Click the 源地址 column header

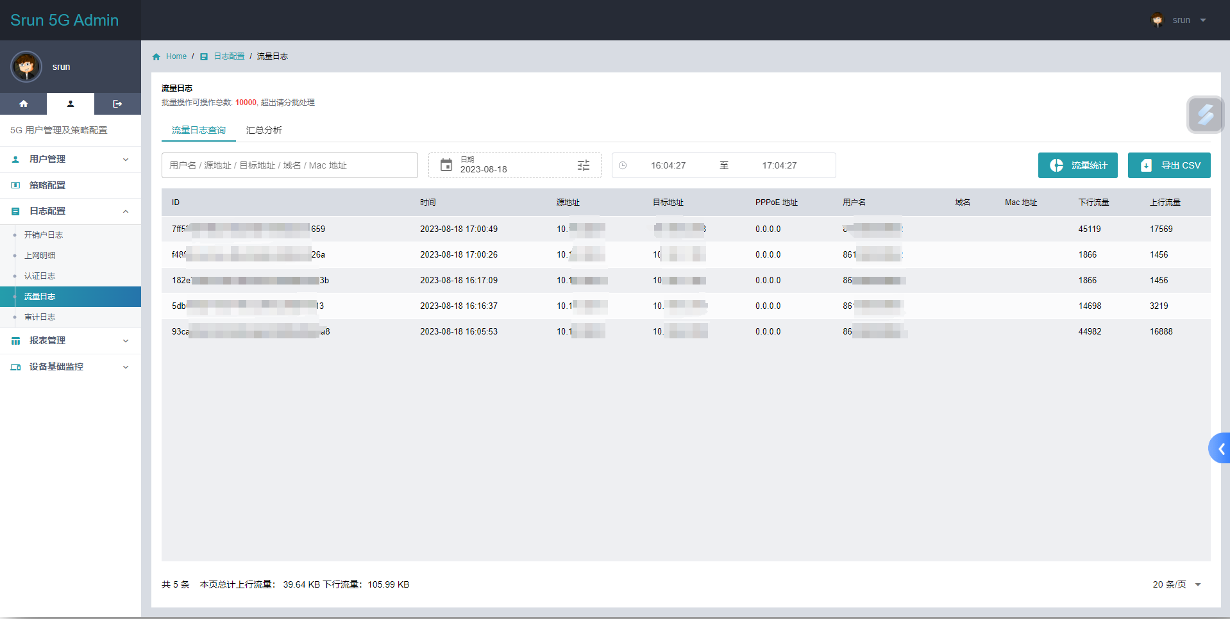[568, 202]
